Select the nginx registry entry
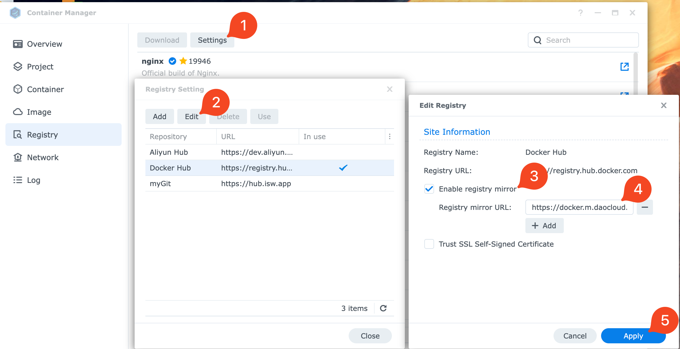Image resolution: width=680 pixels, height=349 pixels. [385, 67]
